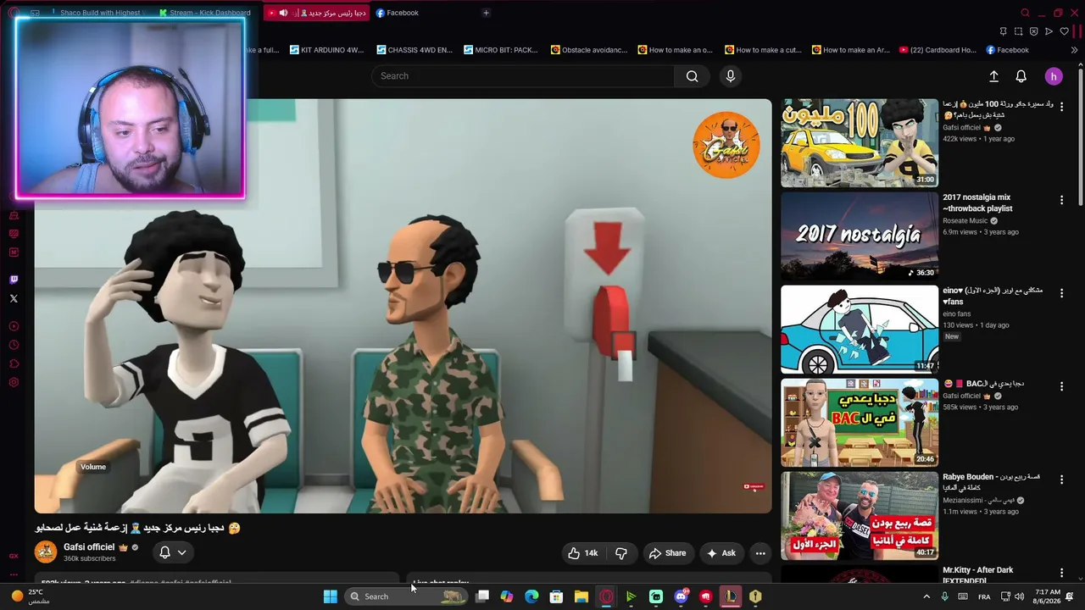Open Microsoft Edge from the taskbar
The height and width of the screenshot is (610, 1085).
(531, 596)
